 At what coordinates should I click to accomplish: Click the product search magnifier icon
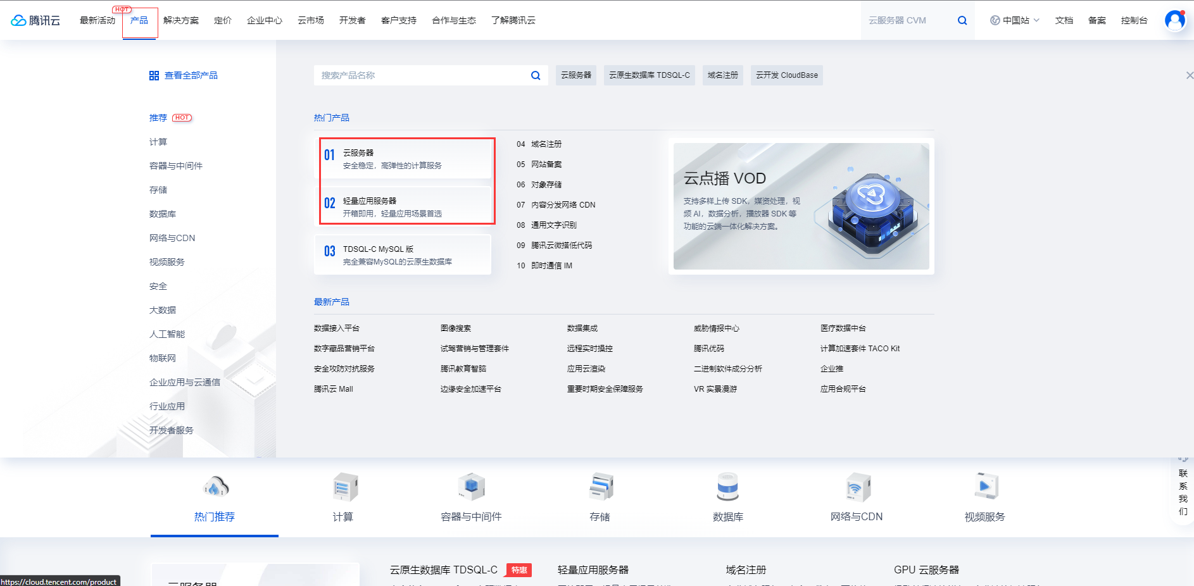pyautogui.click(x=536, y=75)
